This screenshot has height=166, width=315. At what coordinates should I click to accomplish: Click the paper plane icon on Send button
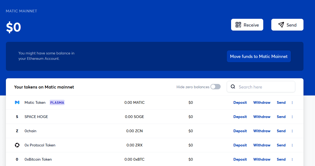(281, 25)
